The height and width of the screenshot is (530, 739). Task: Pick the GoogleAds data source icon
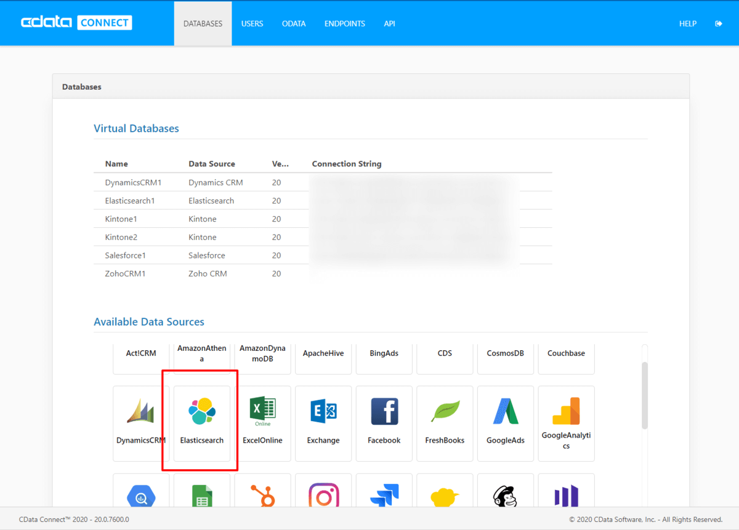(x=505, y=411)
